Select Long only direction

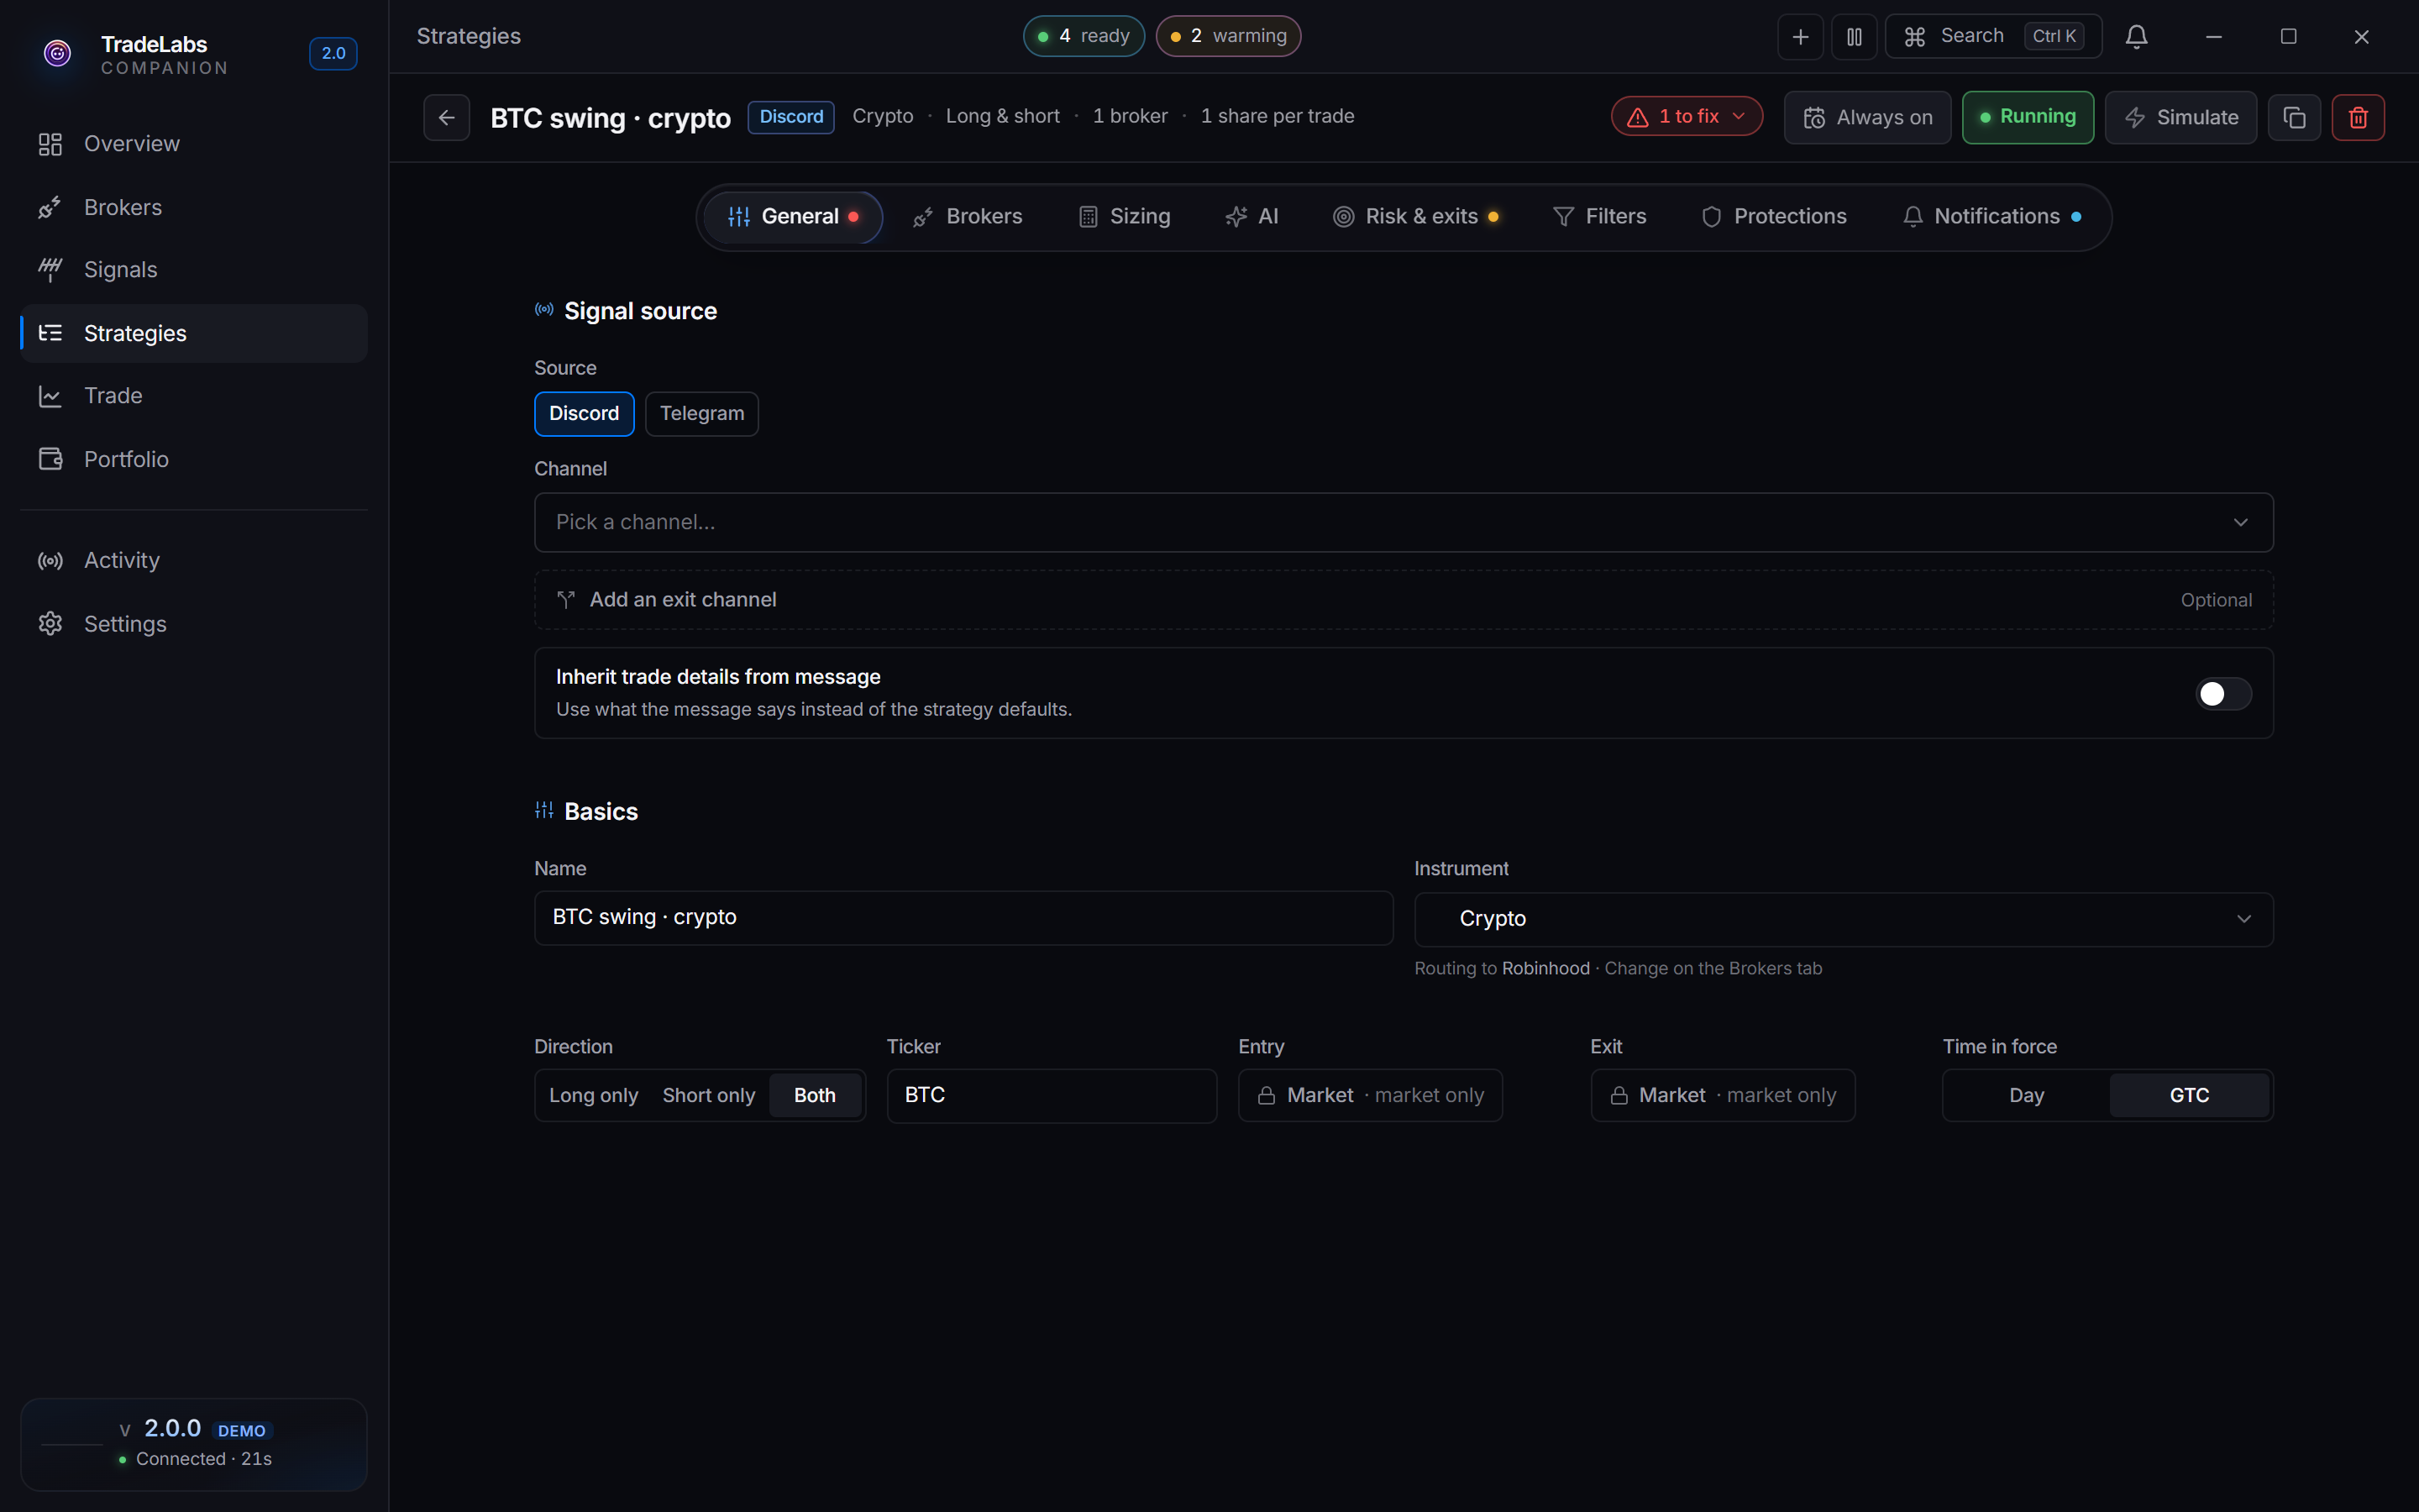pyautogui.click(x=594, y=1096)
